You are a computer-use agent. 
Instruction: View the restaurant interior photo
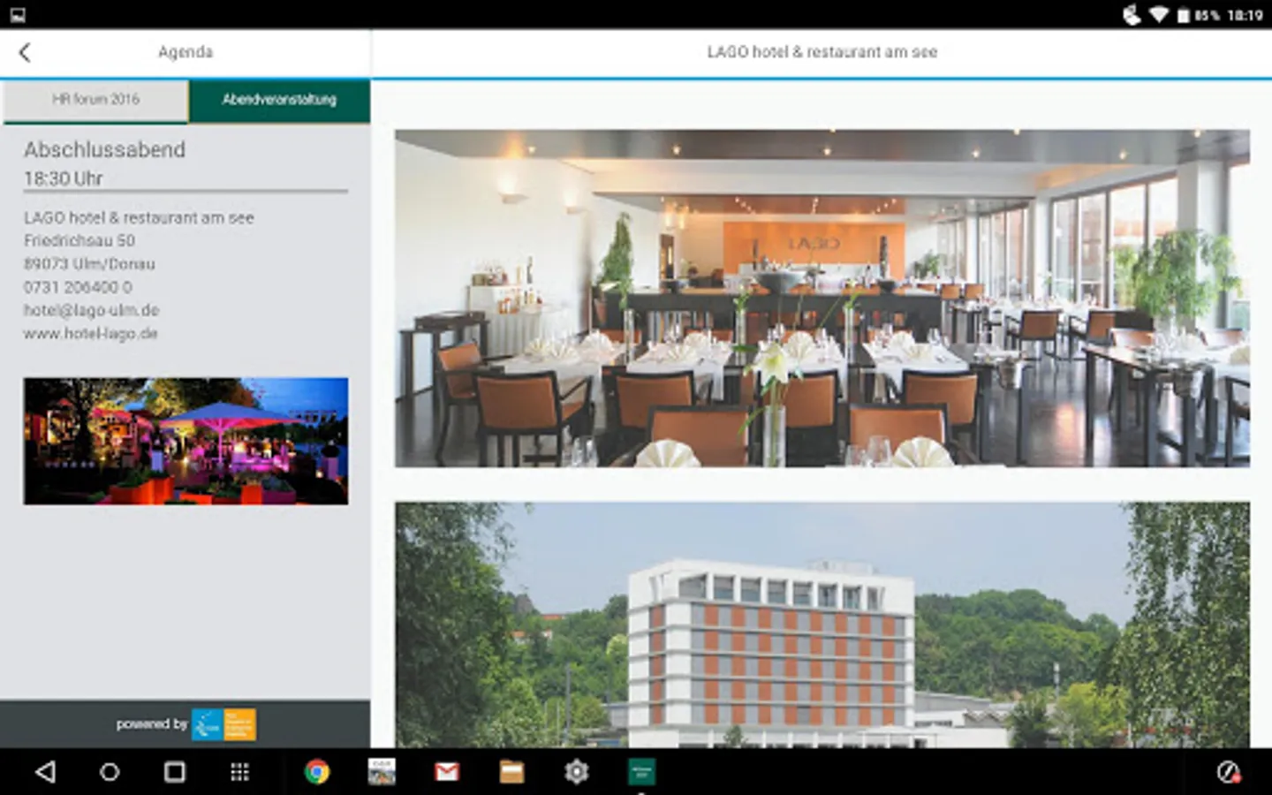pyautogui.click(x=822, y=298)
